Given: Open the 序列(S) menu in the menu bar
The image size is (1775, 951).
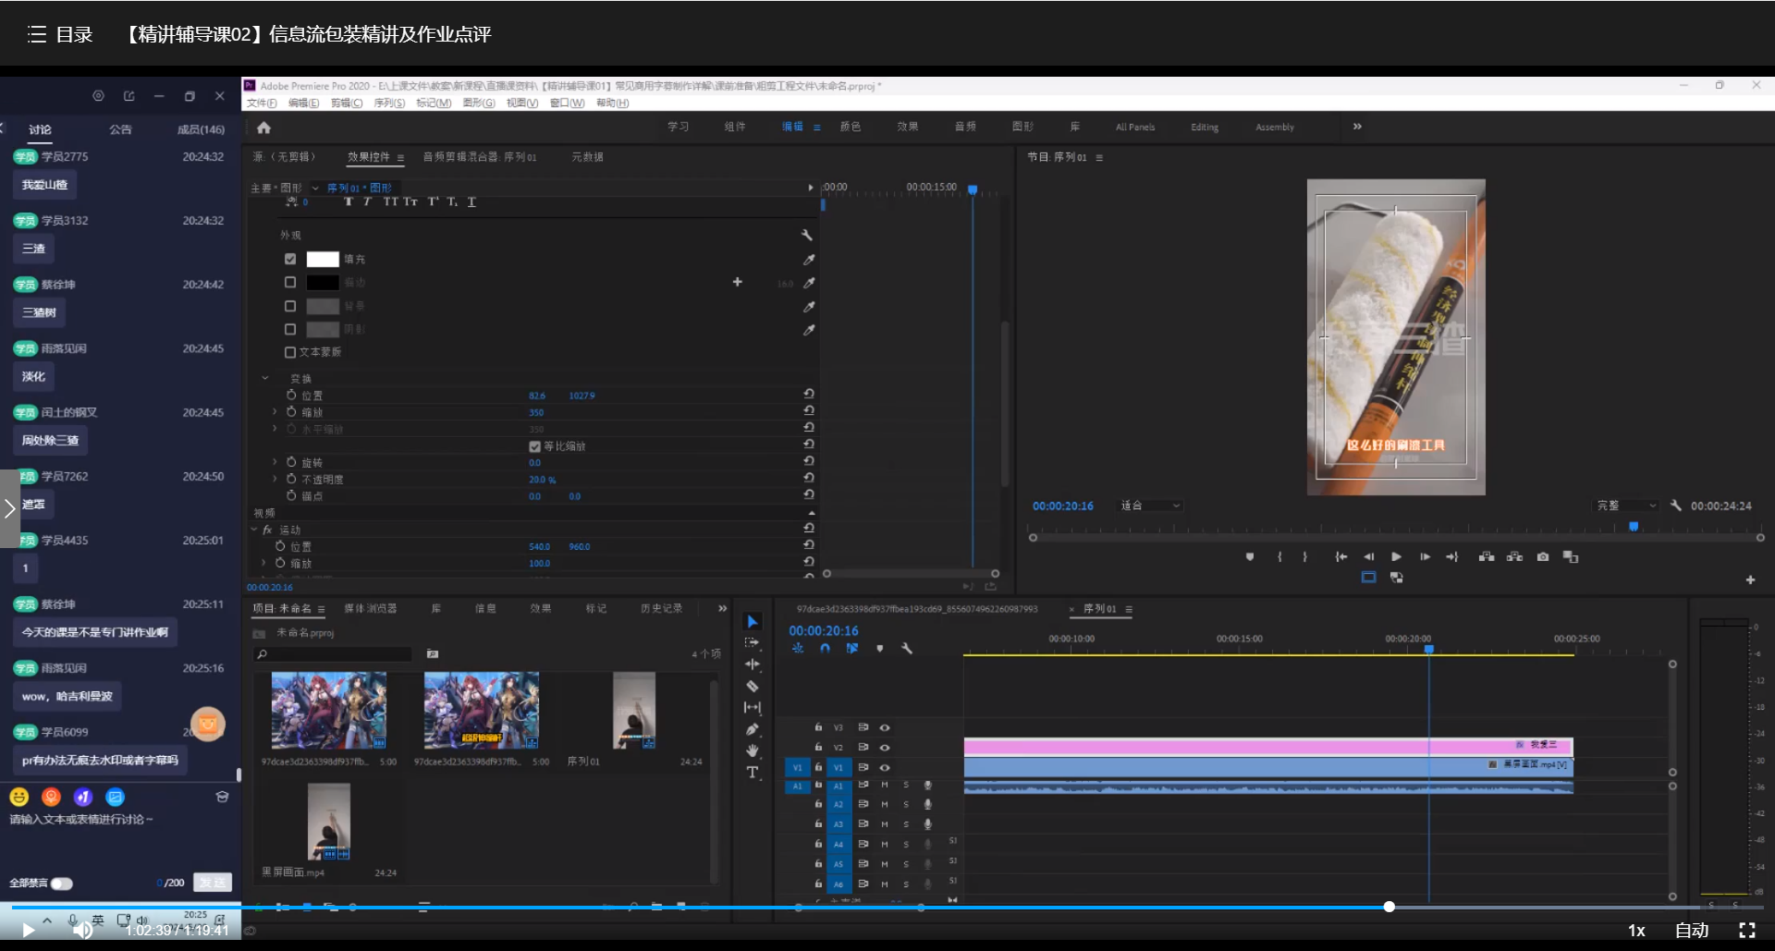Looking at the screenshot, I should click(x=388, y=103).
